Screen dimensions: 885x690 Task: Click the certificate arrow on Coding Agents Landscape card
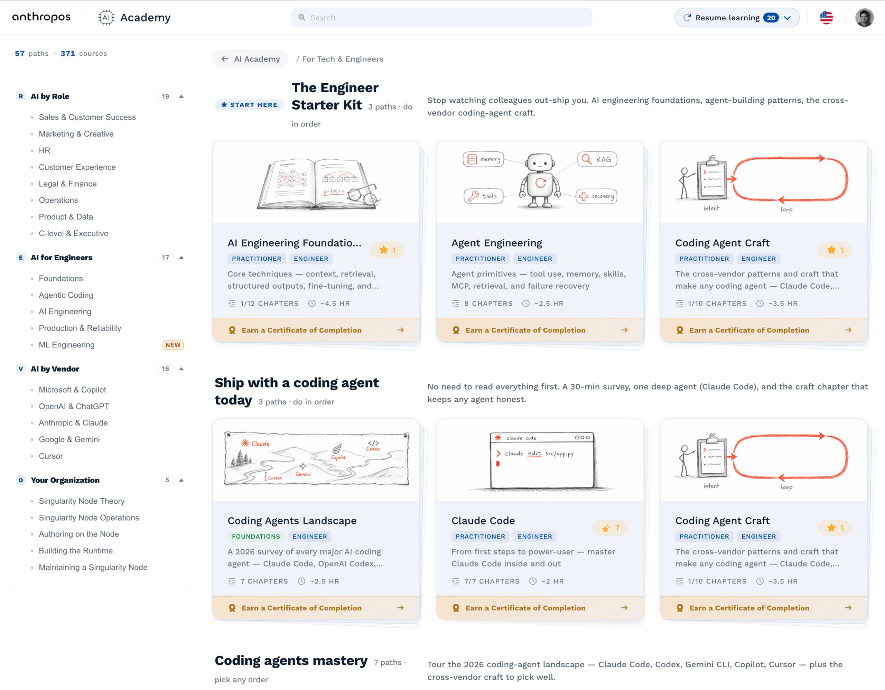(400, 608)
